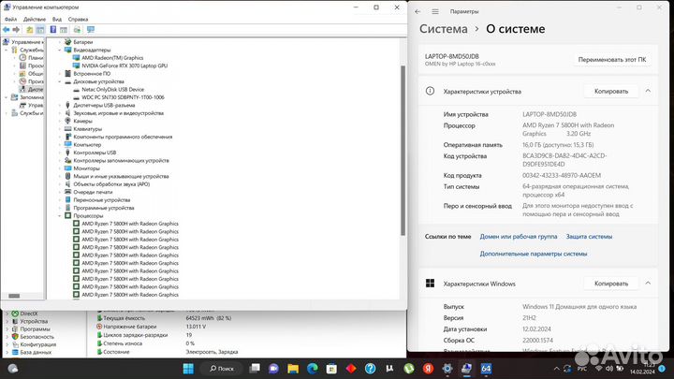Open Домен или рабочая группа link
This screenshot has height=379, width=674.
tap(519, 237)
